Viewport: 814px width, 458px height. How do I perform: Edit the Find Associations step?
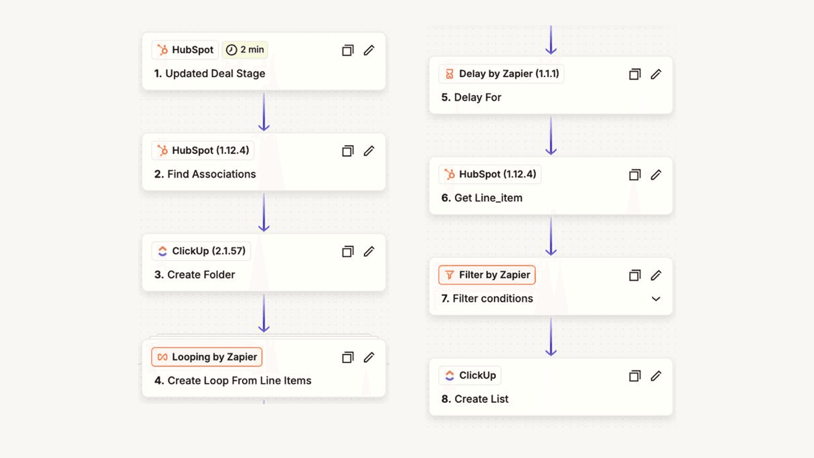coord(369,151)
